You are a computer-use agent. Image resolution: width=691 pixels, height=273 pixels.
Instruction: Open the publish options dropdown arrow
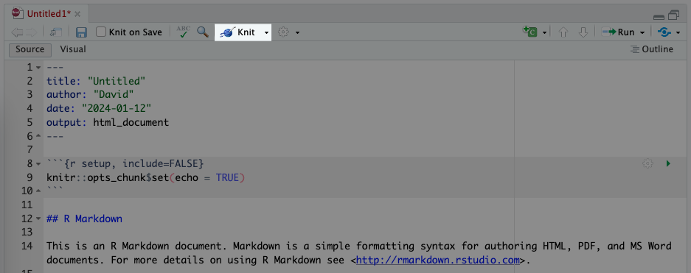[678, 32]
